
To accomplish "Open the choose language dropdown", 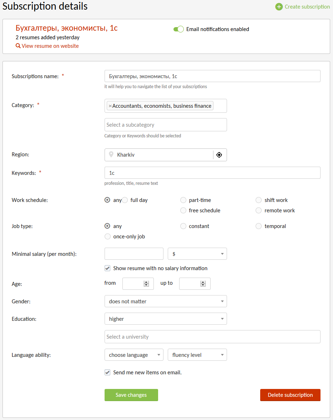I will click(134, 355).
